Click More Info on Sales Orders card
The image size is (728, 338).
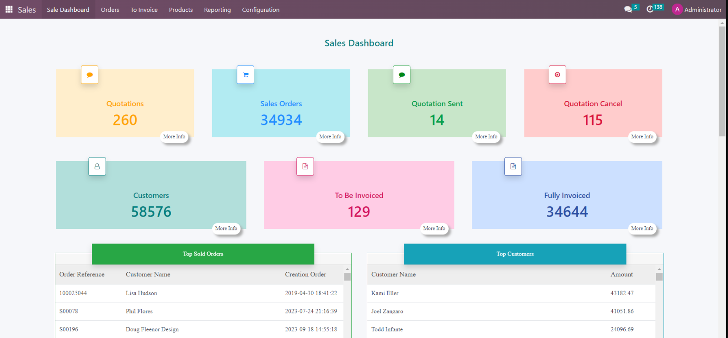(330, 137)
